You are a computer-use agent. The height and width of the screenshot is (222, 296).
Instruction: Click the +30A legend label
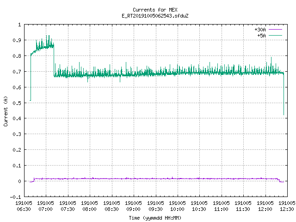(260, 30)
